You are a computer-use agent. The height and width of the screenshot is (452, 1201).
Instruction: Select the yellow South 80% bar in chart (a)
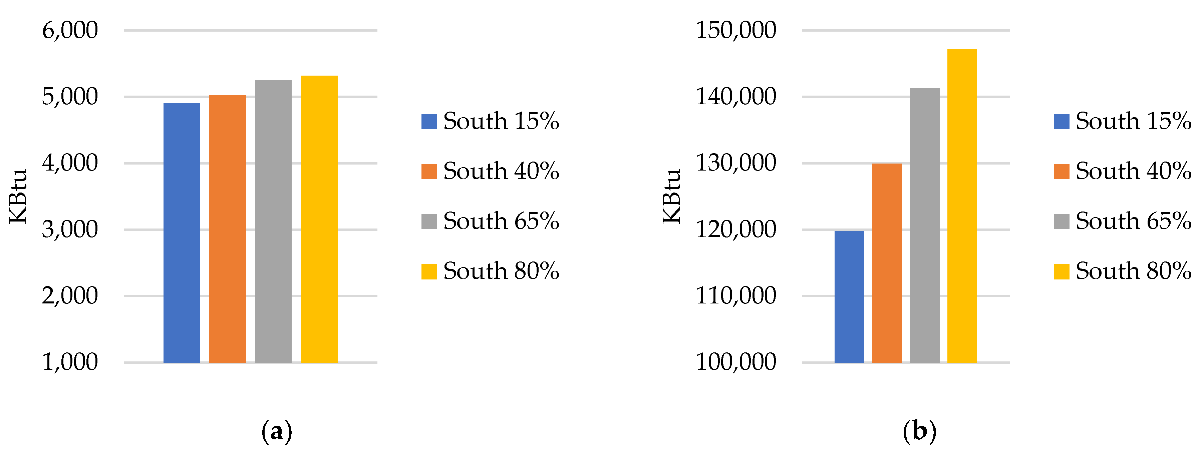point(319,219)
